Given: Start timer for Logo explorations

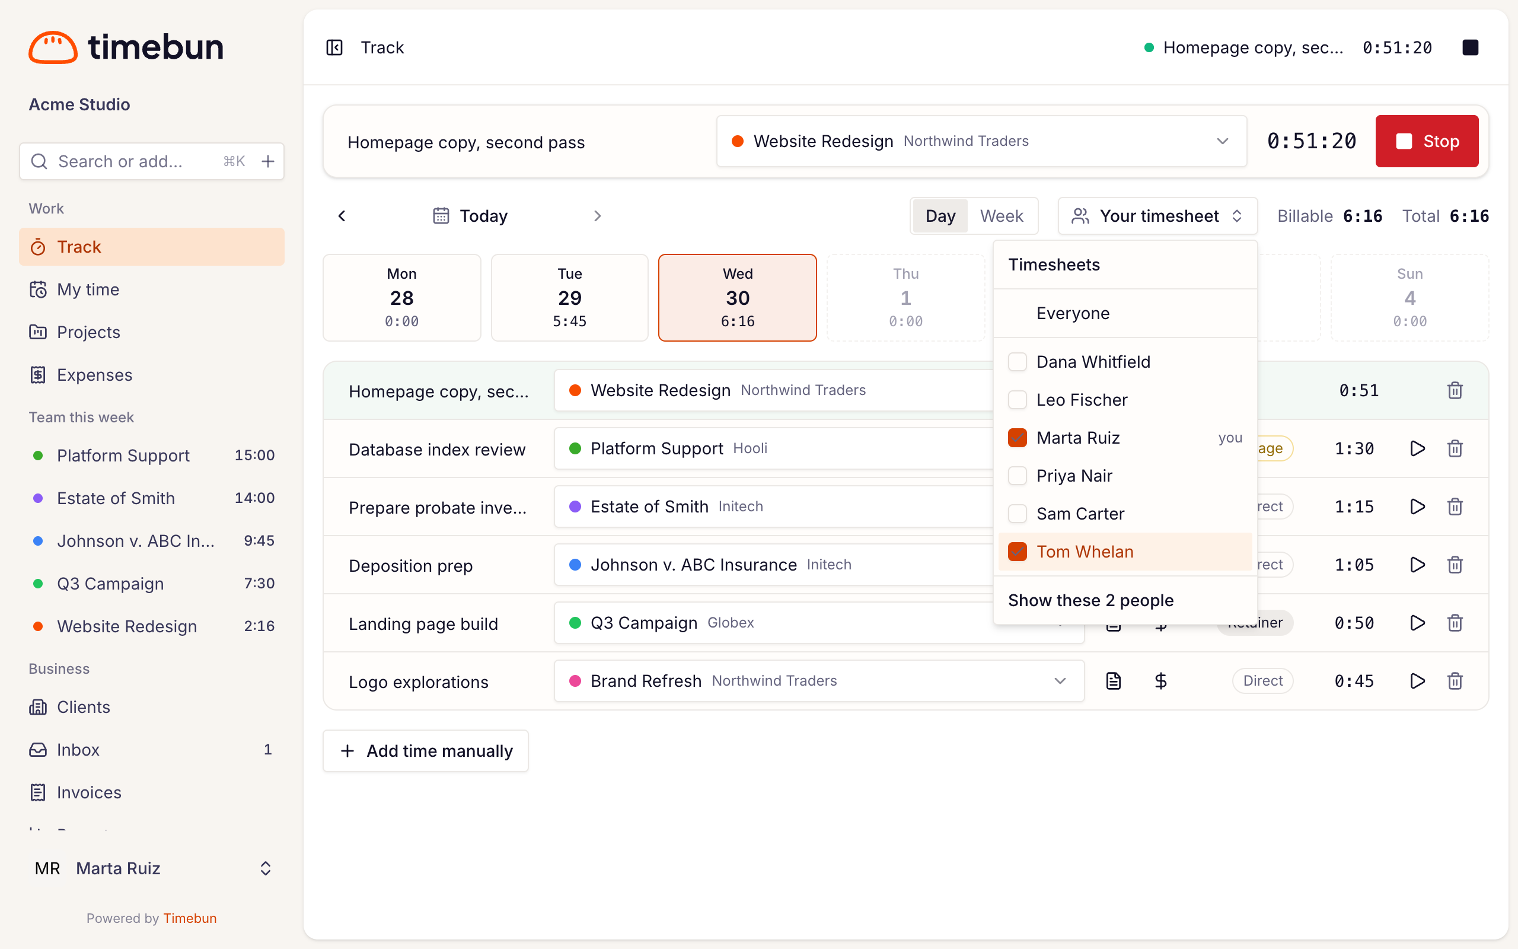Looking at the screenshot, I should pos(1417,681).
